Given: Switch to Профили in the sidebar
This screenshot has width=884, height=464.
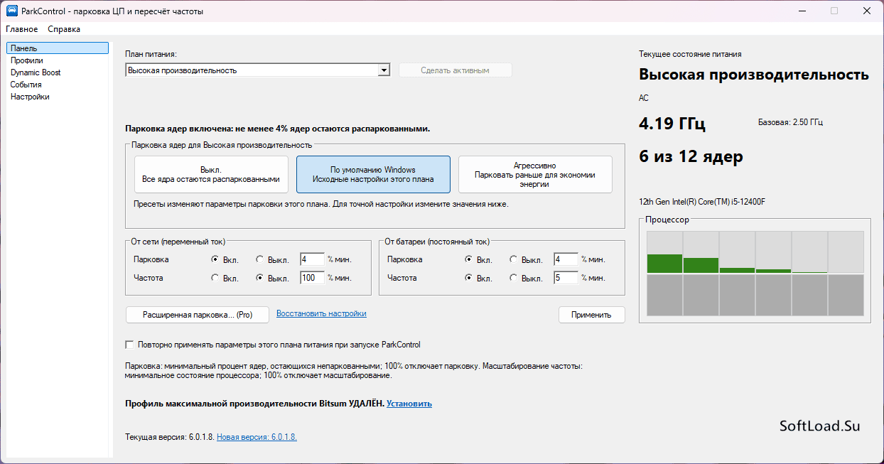Looking at the screenshot, I should [26, 60].
